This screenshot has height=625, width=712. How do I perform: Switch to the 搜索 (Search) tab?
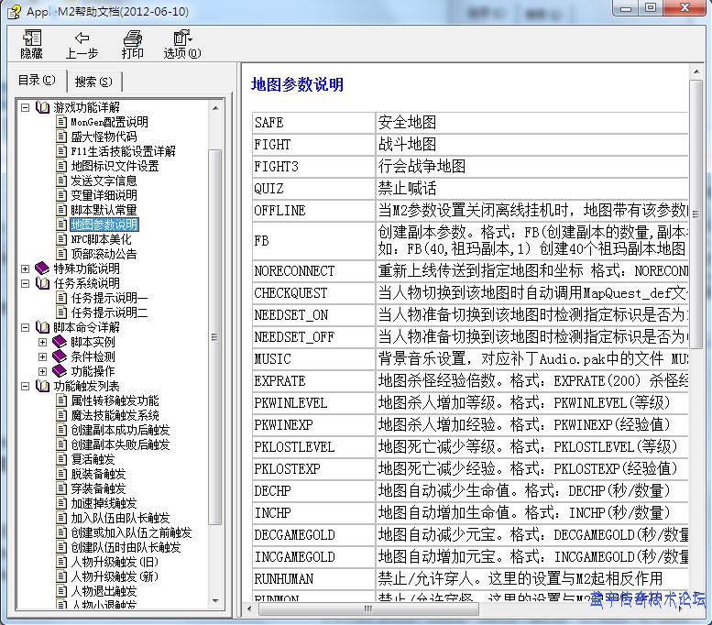click(93, 81)
